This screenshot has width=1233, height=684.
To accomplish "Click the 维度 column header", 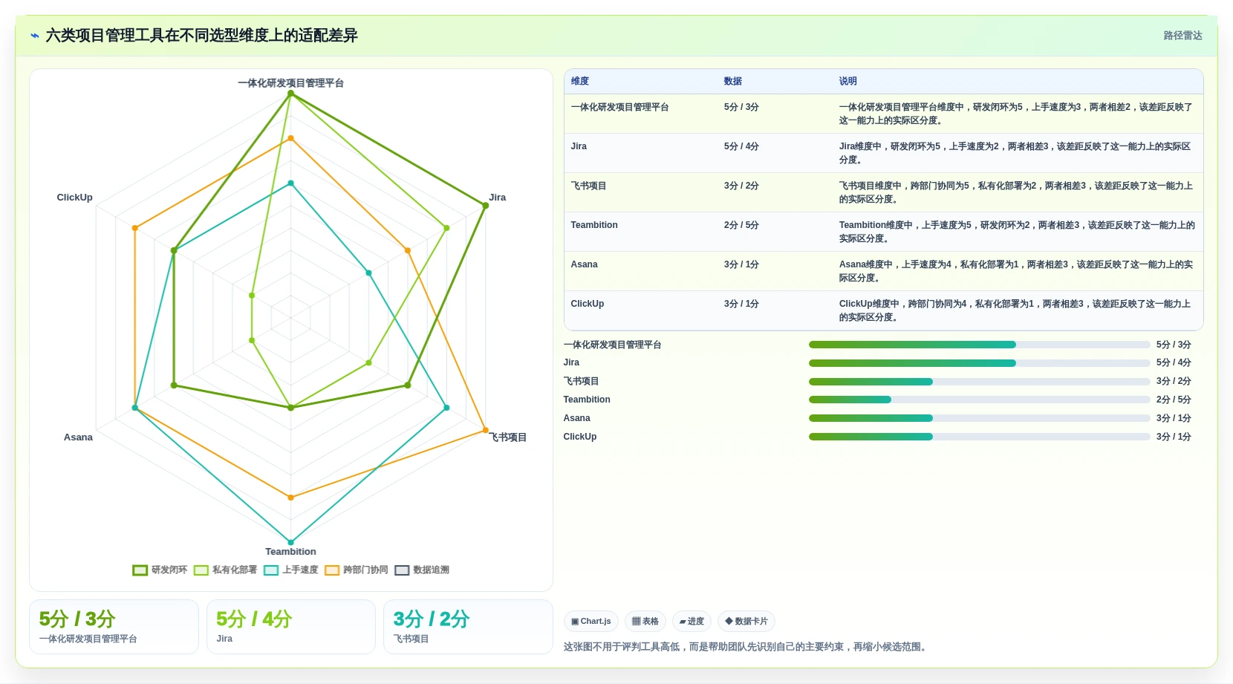I will click(580, 81).
